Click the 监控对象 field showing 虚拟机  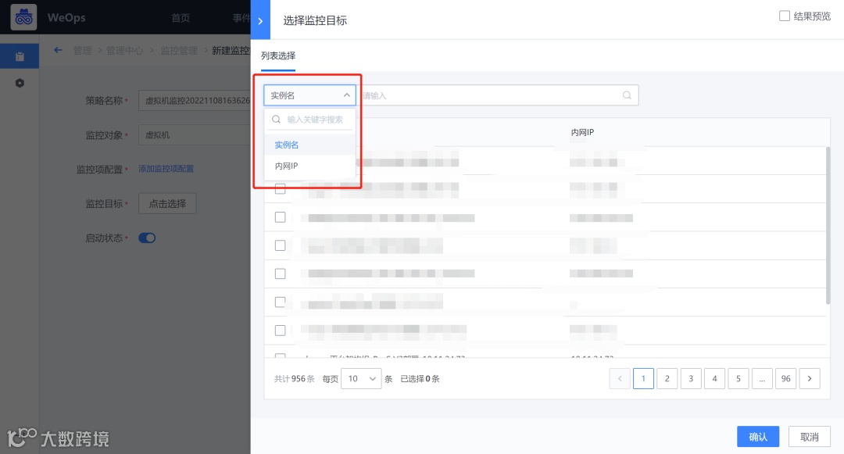(x=195, y=135)
